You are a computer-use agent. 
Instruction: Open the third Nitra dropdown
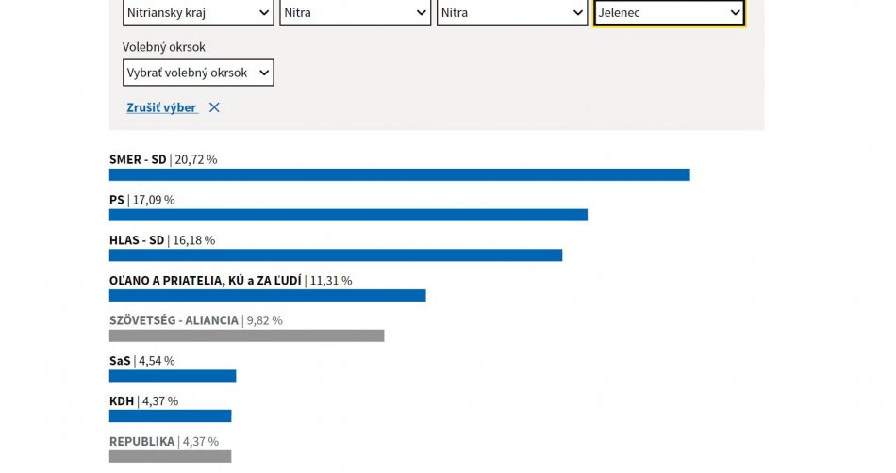(x=512, y=13)
